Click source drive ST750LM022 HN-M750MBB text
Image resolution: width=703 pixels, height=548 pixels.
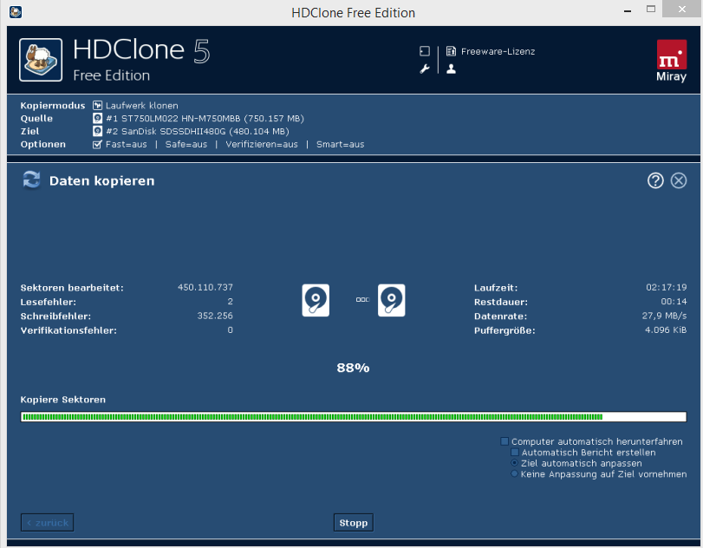[x=205, y=119]
